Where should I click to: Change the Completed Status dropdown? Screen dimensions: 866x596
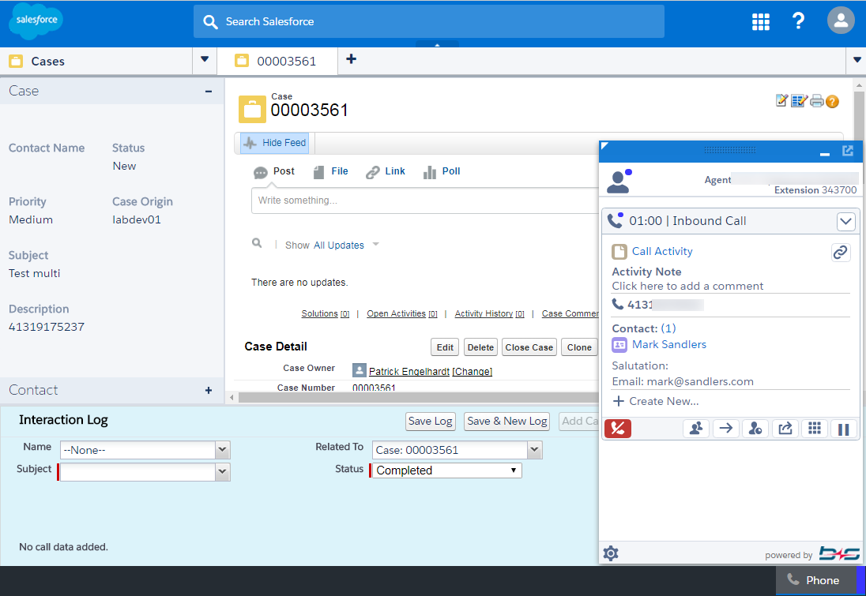click(446, 470)
